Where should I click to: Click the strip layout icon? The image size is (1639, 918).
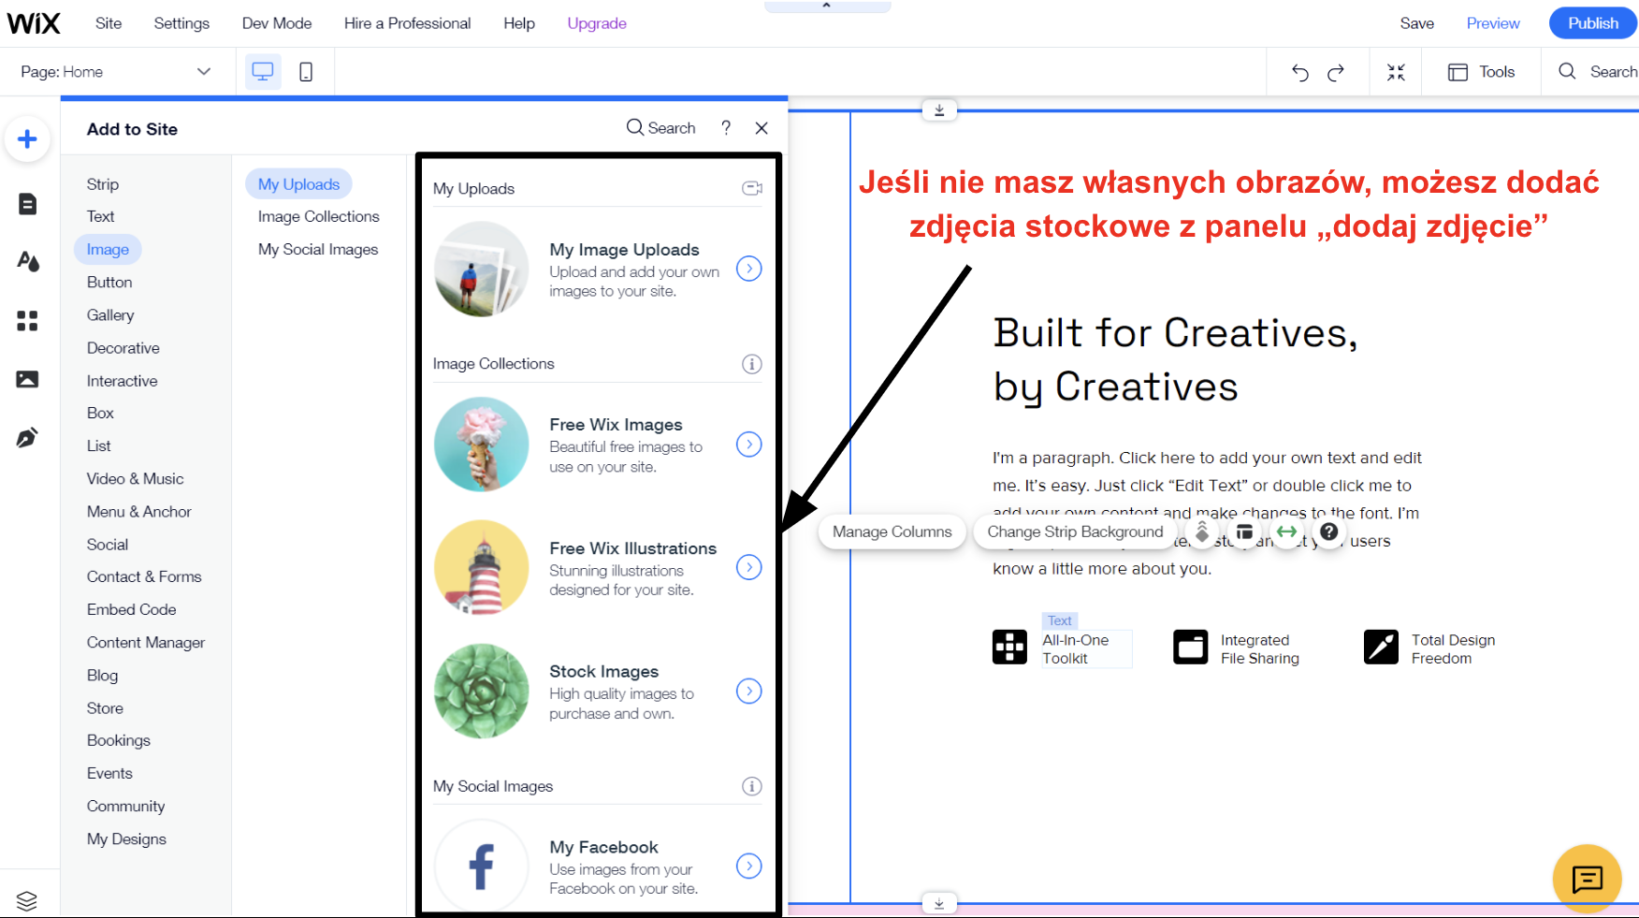click(x=1244, y=532)
